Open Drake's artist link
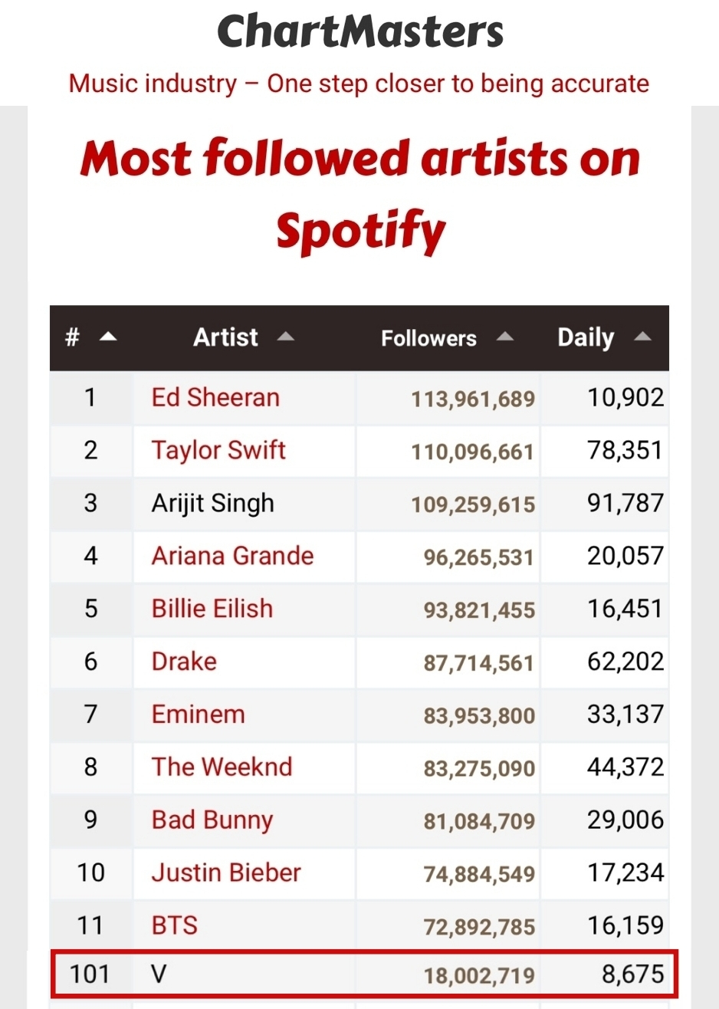The width and height of the screenshot is (719, 1009). [x=184, y=661]
